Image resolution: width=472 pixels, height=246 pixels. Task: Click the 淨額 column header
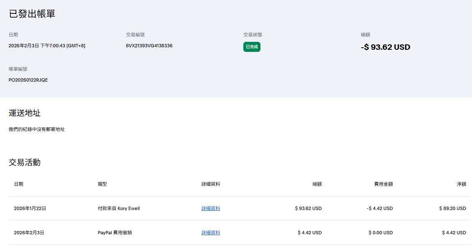(x=461, y=184)
